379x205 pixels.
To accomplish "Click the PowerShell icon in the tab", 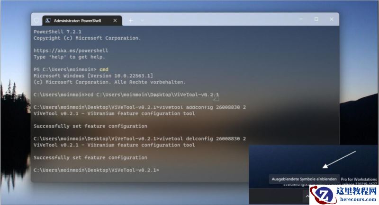I will (48, 21).
